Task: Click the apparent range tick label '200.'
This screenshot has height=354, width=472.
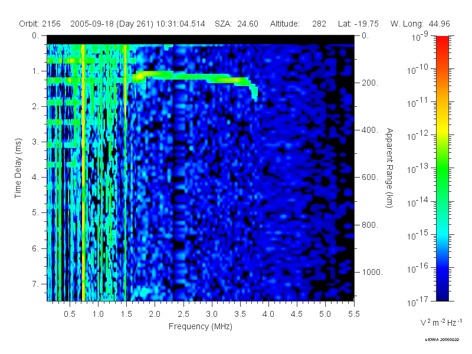Action: pyautogui.click(x=370, y=83)
